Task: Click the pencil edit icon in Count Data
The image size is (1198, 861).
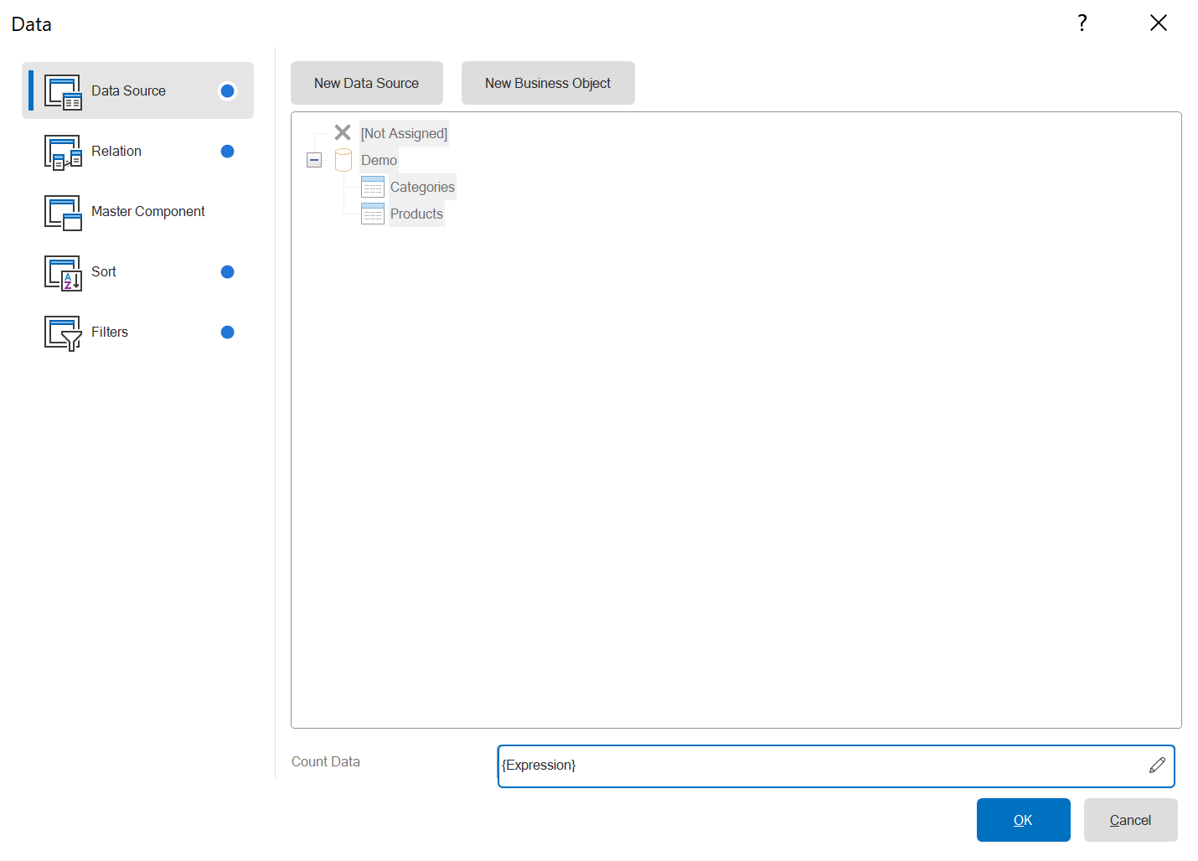Action: click(x=1157, y=766)
